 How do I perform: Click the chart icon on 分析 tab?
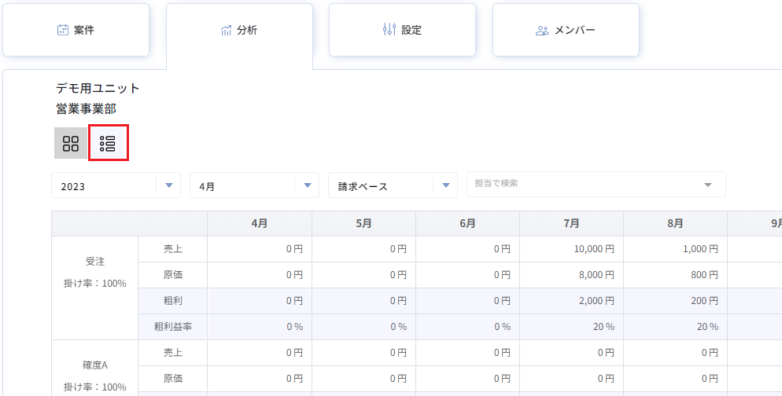click(226, 31)
